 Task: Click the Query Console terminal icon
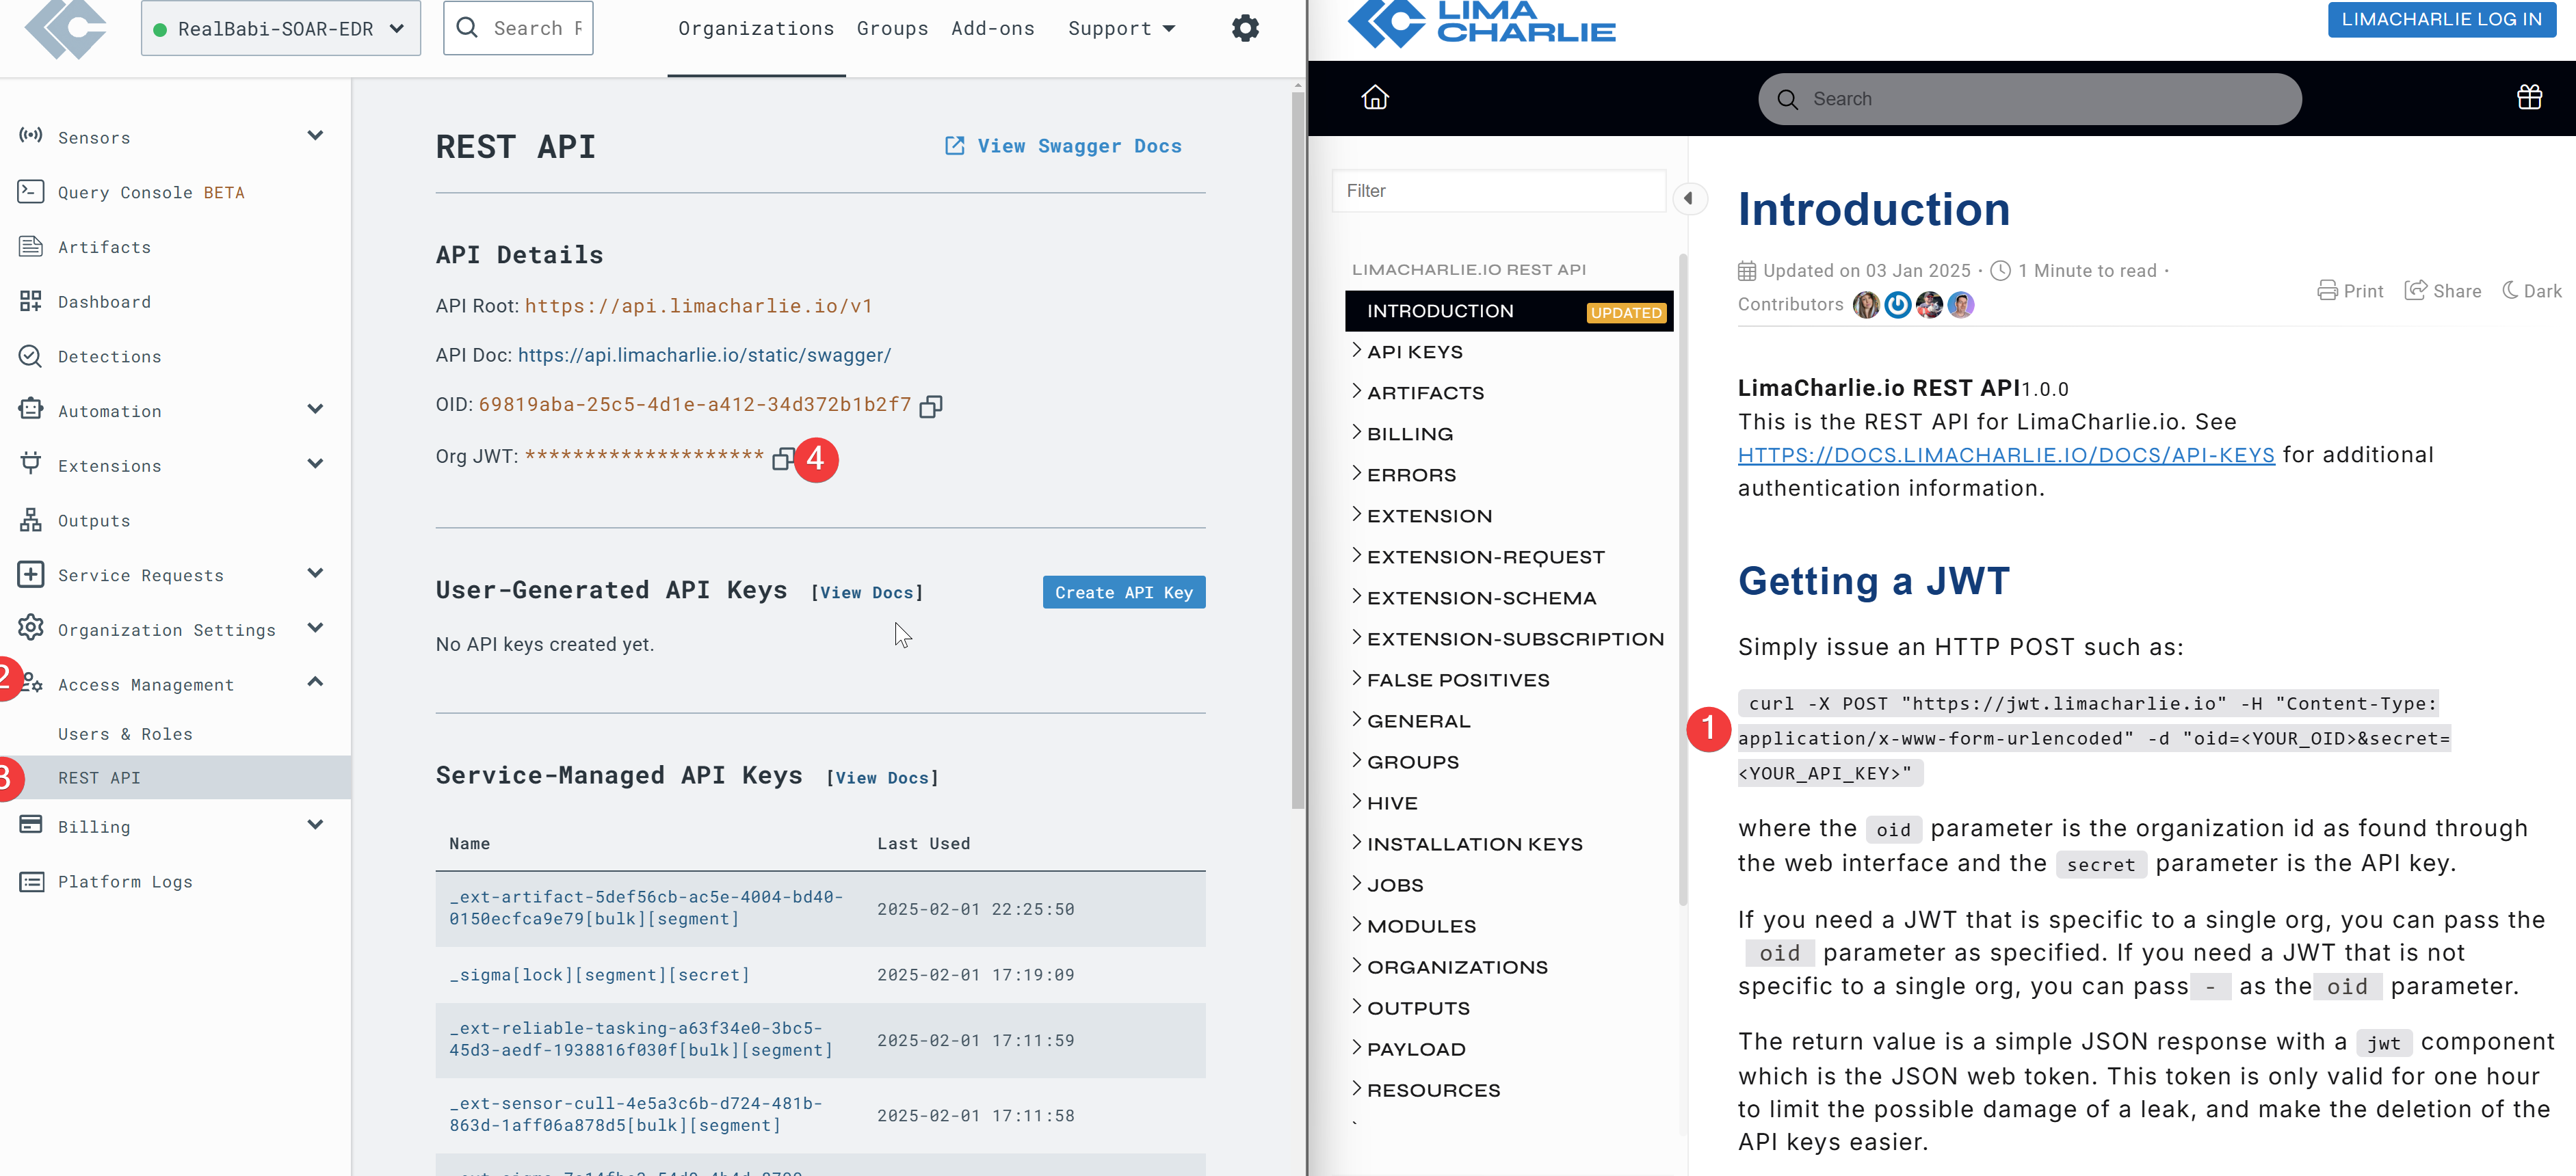tap(31, 191)
